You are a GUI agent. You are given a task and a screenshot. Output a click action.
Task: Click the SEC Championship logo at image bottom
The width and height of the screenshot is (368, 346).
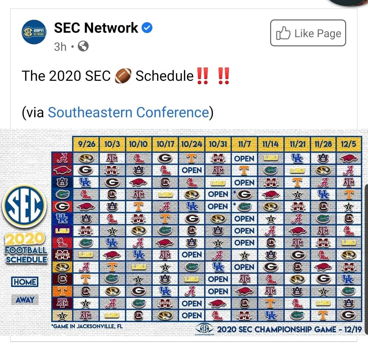click(204, 329)
